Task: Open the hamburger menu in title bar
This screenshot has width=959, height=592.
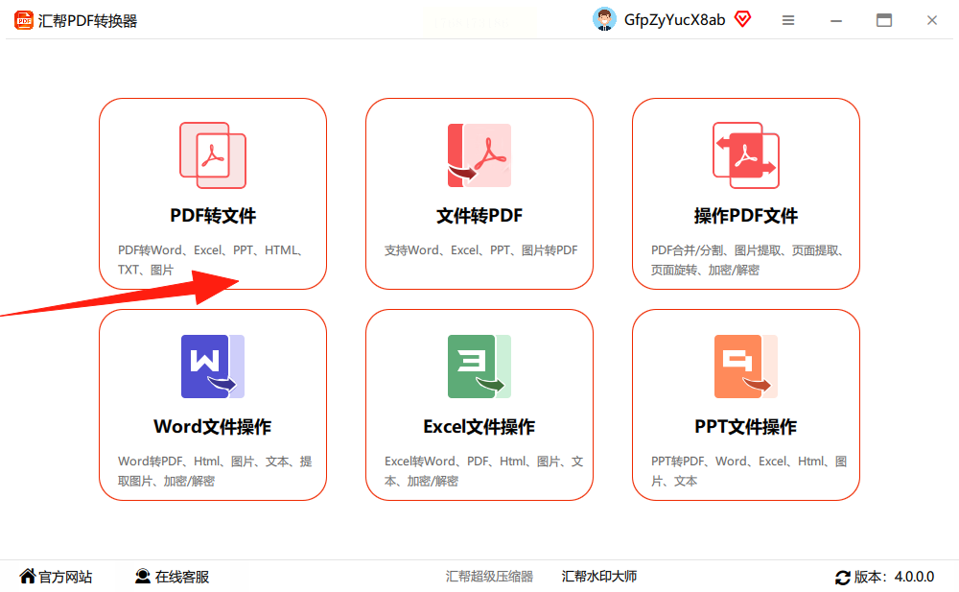Action: [788, 20]
